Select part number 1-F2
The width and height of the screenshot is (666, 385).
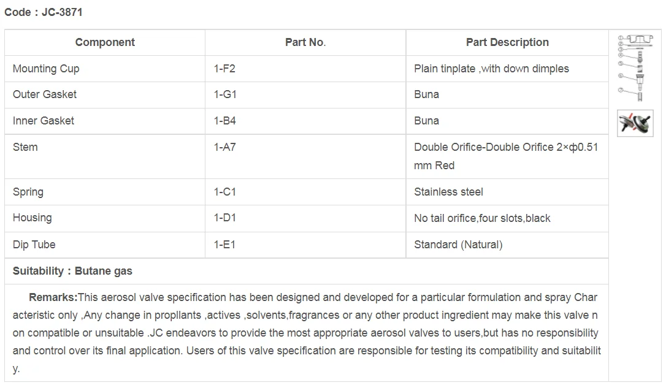(224, 69)
